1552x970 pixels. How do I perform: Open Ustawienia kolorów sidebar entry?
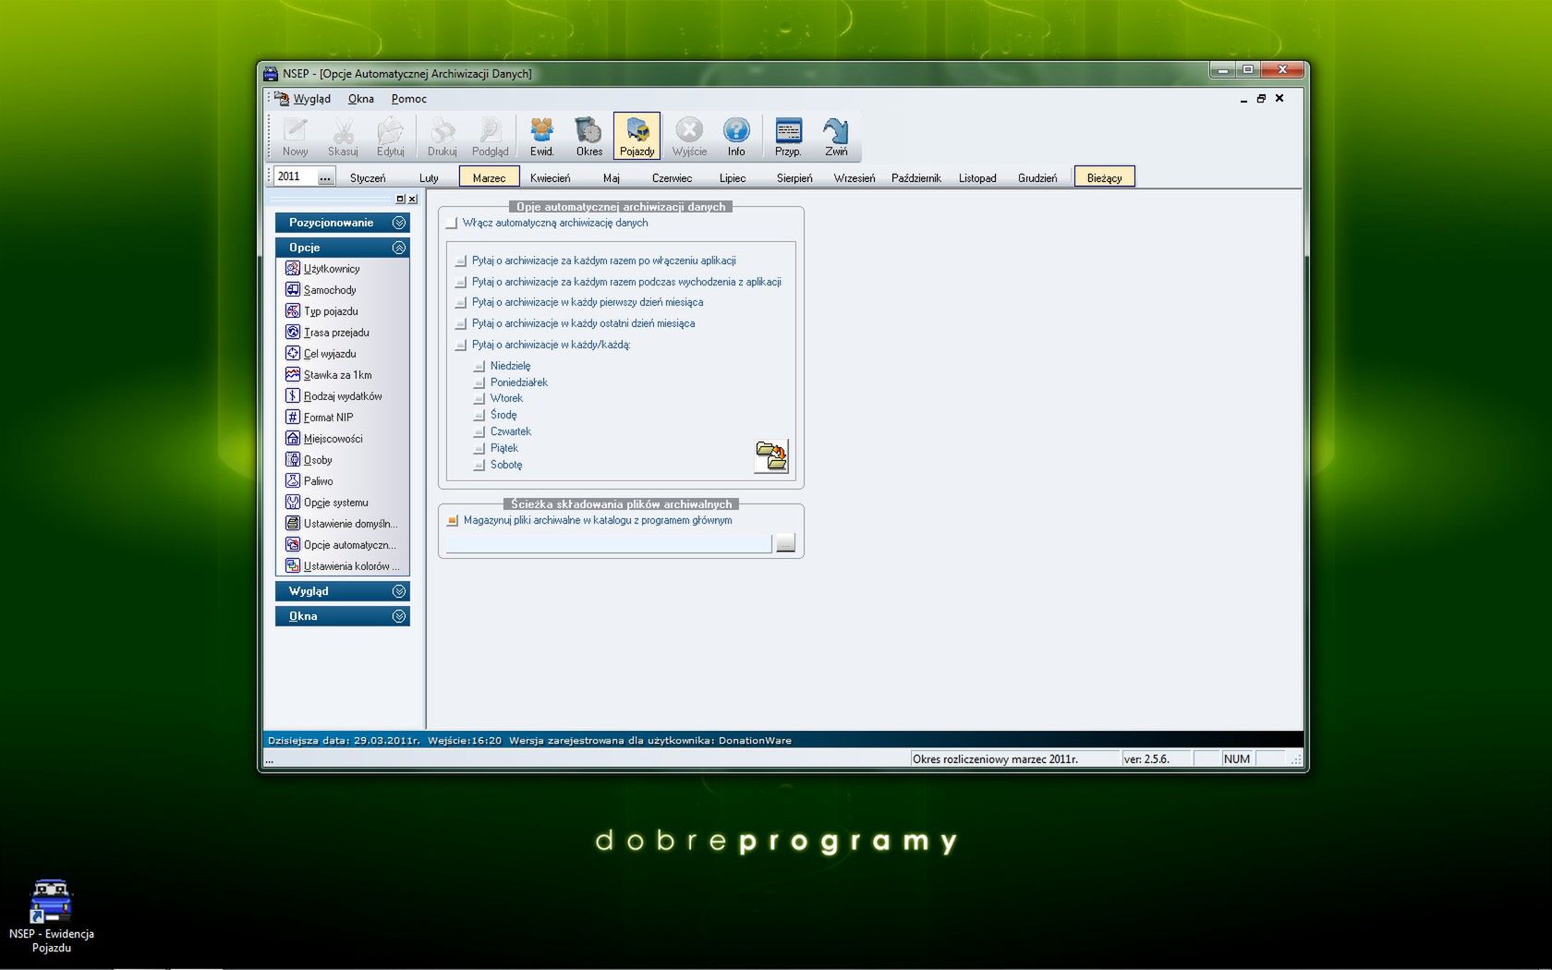click(x=342, y=566)
